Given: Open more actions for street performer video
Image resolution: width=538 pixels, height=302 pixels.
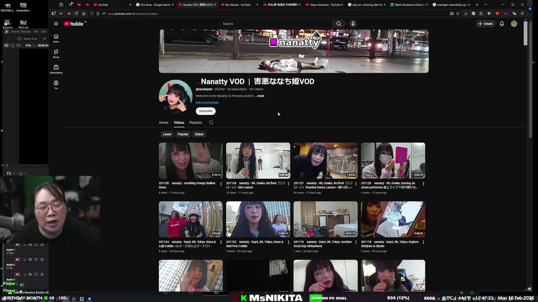Looking at the screenshot, I should [x=423, y=184].
